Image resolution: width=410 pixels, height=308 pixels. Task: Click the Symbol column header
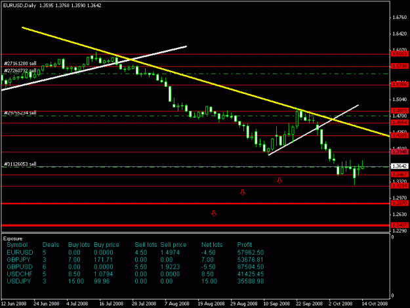tap(17, 245)
